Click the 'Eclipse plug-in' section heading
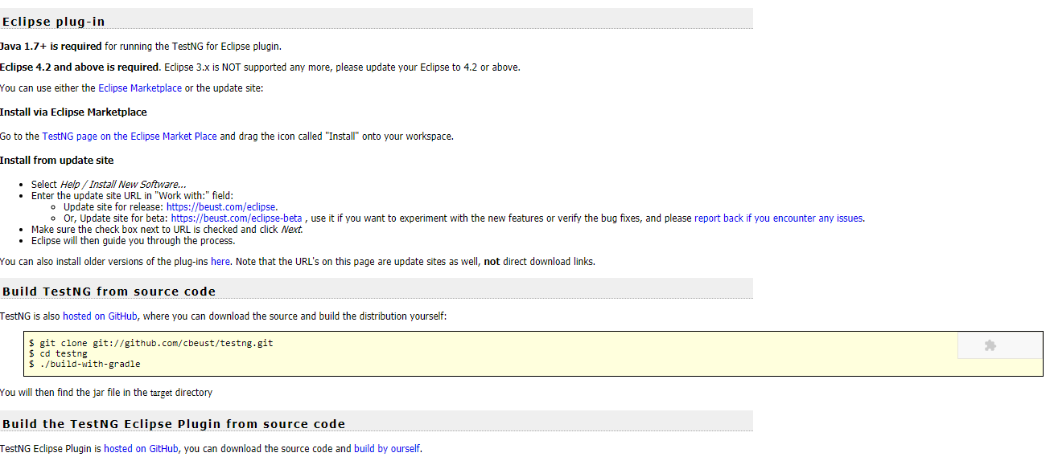 [x=53, y=22]
